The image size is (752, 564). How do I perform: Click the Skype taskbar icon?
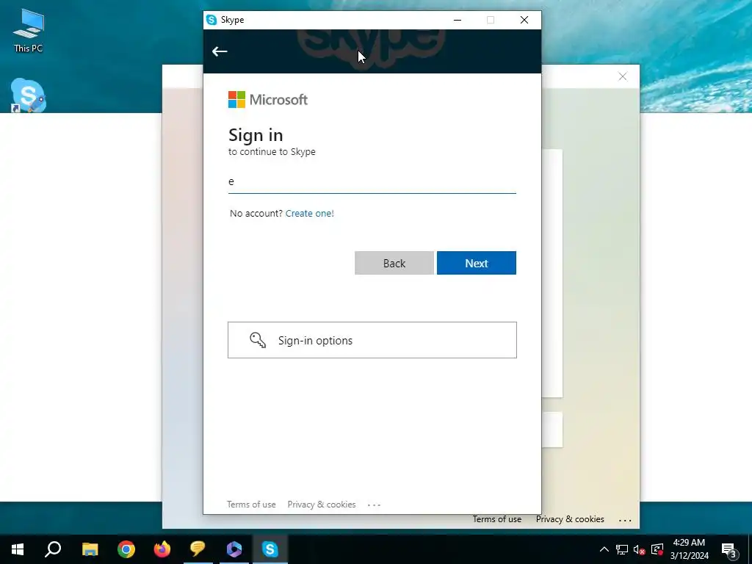tap(270, 549)
